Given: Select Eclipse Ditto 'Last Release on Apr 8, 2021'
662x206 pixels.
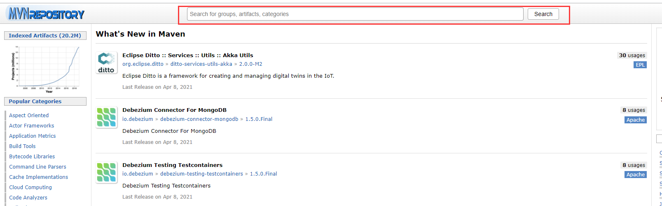Looking at the screenshot, I should click(x=157, y=87).
